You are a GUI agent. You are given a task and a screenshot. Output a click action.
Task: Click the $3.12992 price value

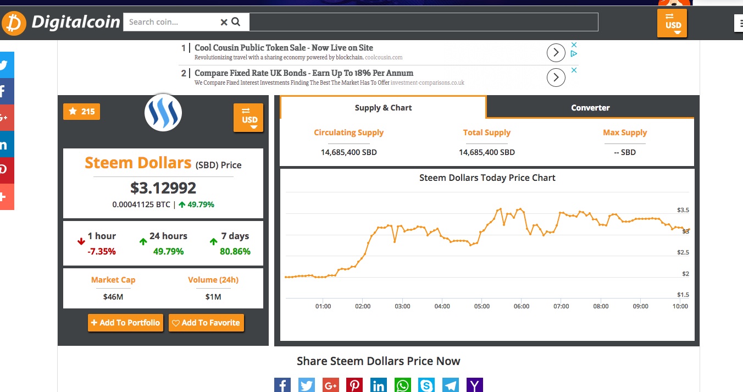[x=163, y=188]
